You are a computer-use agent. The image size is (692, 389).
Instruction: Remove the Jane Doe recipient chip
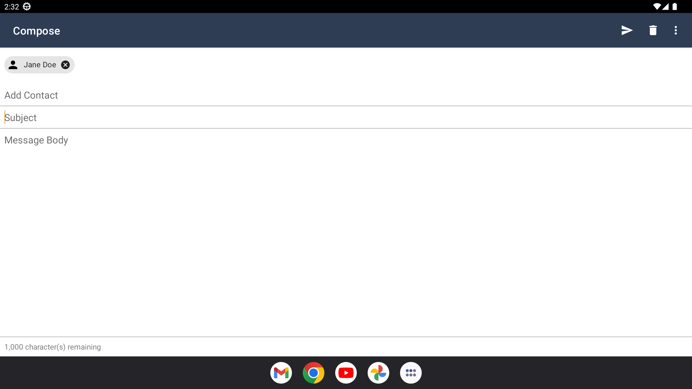tap(65, 65)
